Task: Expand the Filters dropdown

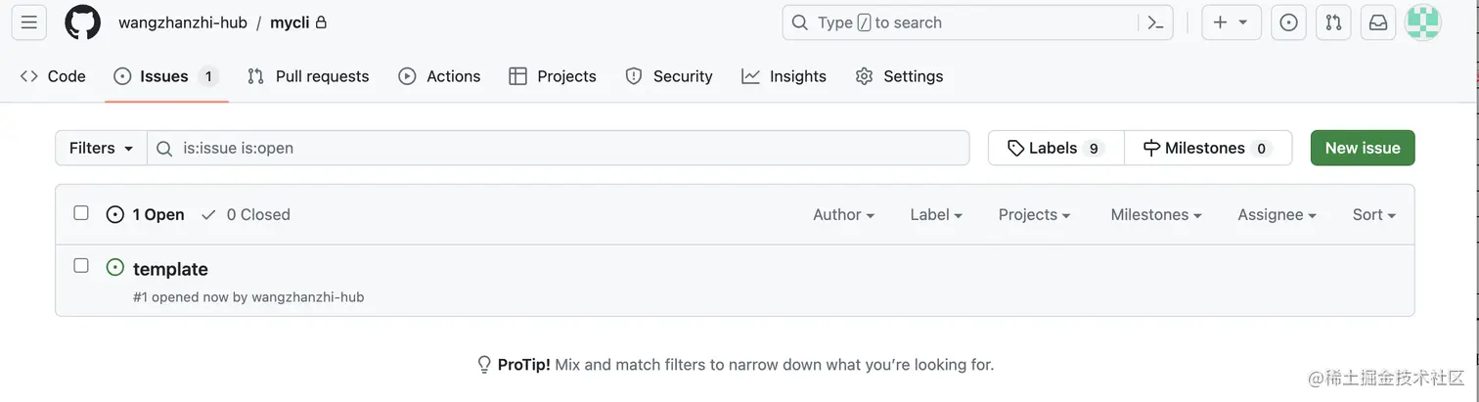Action: 101,148
